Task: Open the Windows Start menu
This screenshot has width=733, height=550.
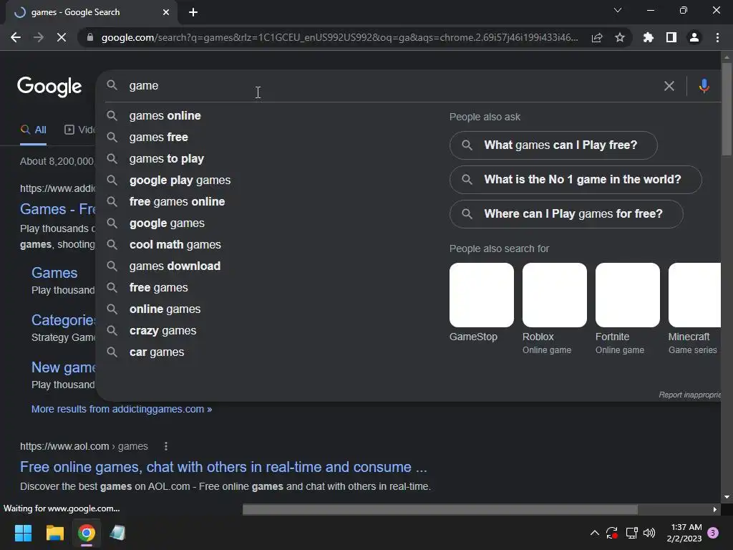Action: (23, 533)
